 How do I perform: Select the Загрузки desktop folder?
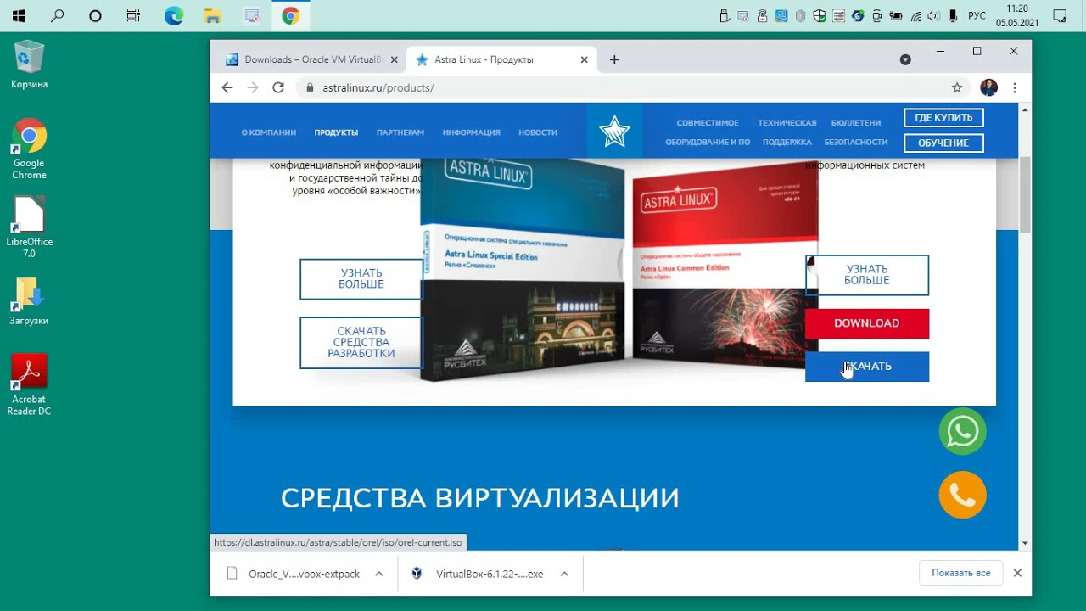click(30, 301)
